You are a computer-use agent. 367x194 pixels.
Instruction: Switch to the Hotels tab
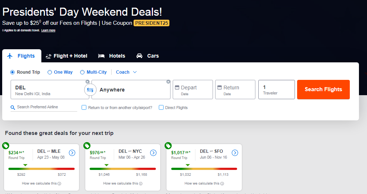click(x=112, y=56)
